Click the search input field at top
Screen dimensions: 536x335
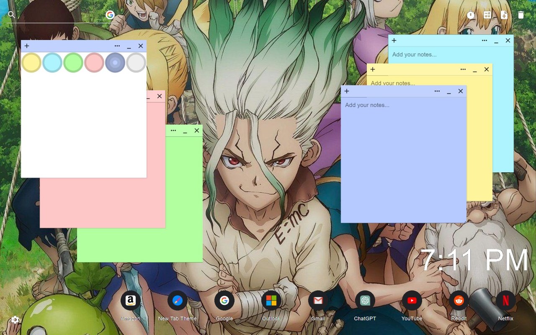tap(61, 15)
